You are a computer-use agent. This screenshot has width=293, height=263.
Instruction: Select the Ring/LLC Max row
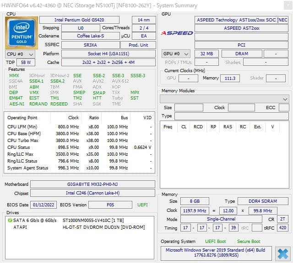pyautogui.click(x=79, y=154)
